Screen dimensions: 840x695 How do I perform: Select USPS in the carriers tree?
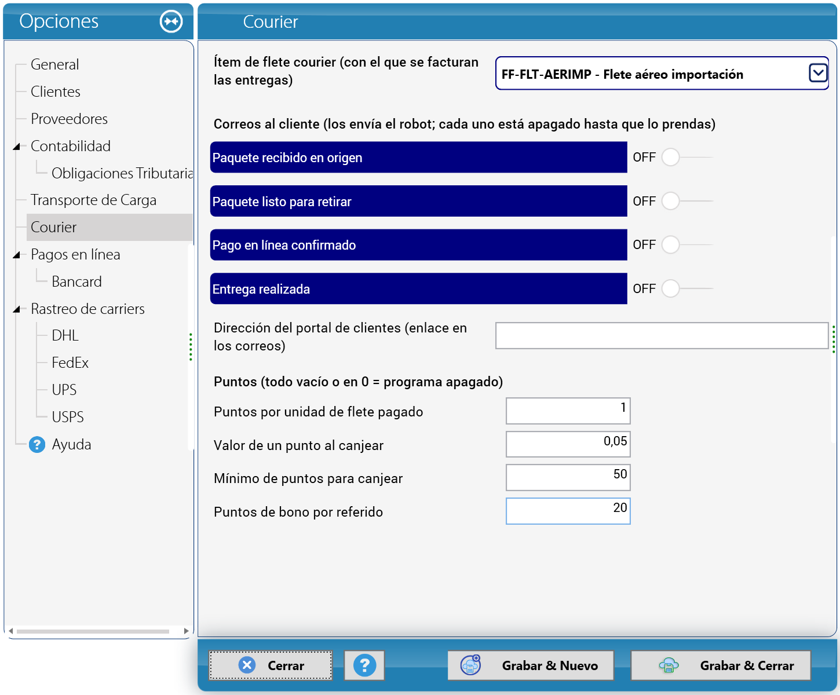(x=68, y=417)
